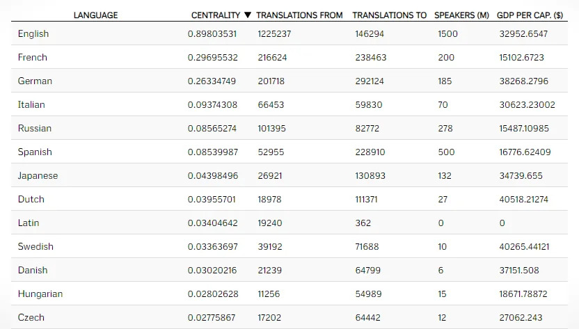
Task: Select the Danish language row
Action: click(33, 271)
